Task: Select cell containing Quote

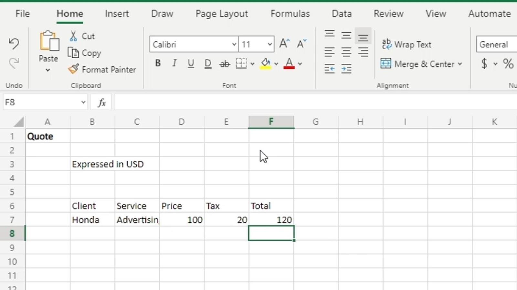Action: pyautogui.click(x=48, y=136)
